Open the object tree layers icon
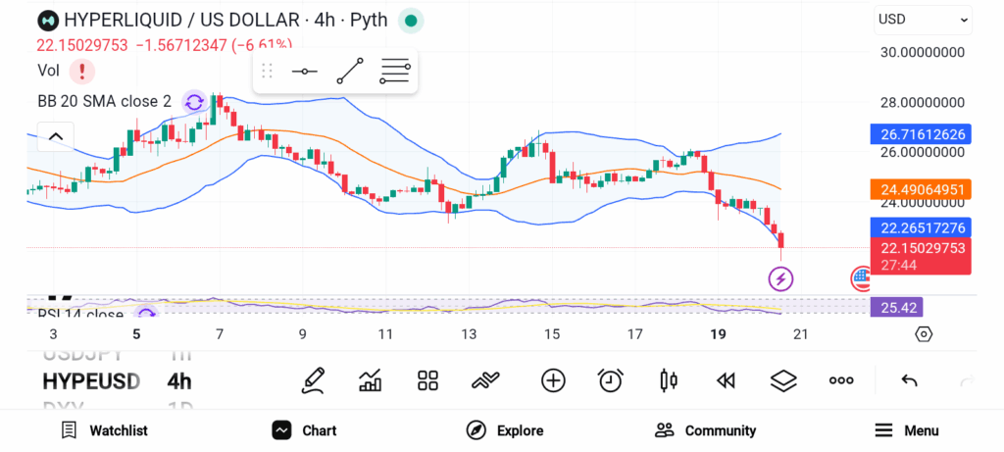The width and height of the screenshot is (1004, 452). tap(782, 380)
